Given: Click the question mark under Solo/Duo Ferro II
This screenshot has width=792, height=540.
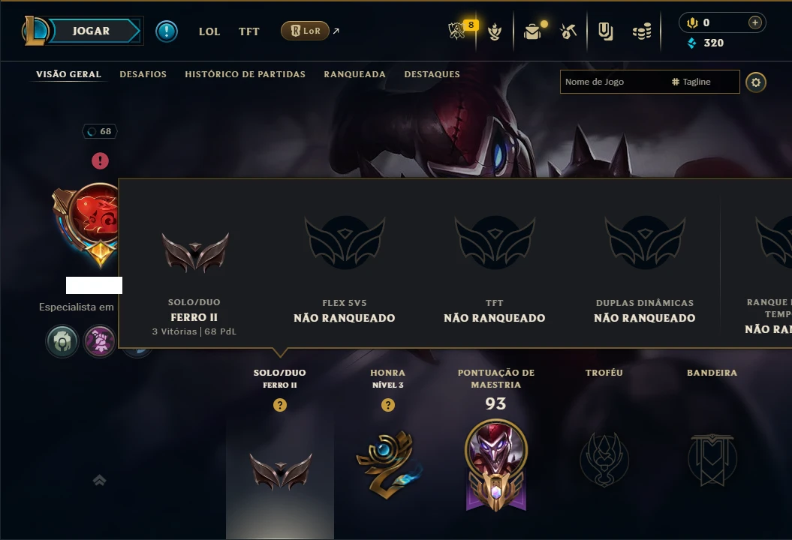Looking at the screenshot, I should (280, 405).
